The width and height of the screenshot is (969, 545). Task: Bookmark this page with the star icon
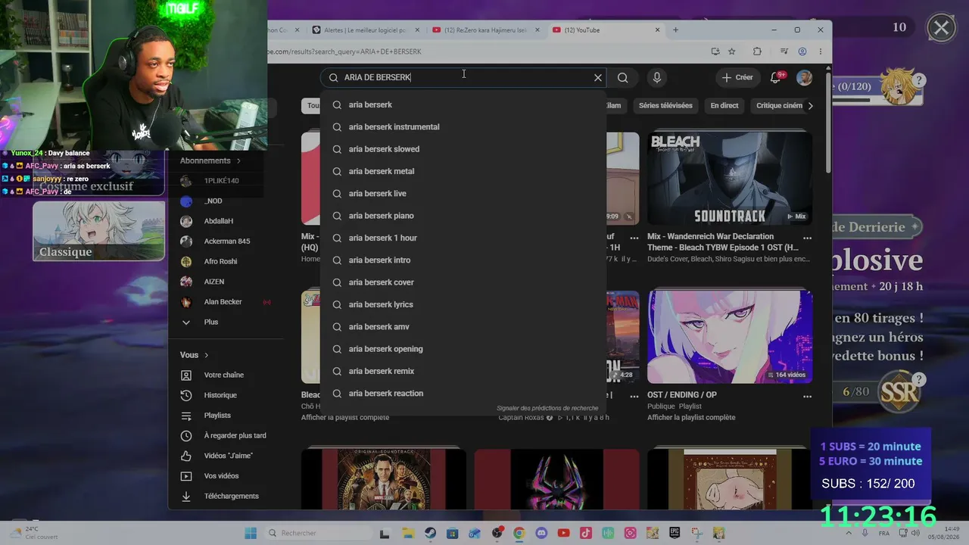[732, 51]
